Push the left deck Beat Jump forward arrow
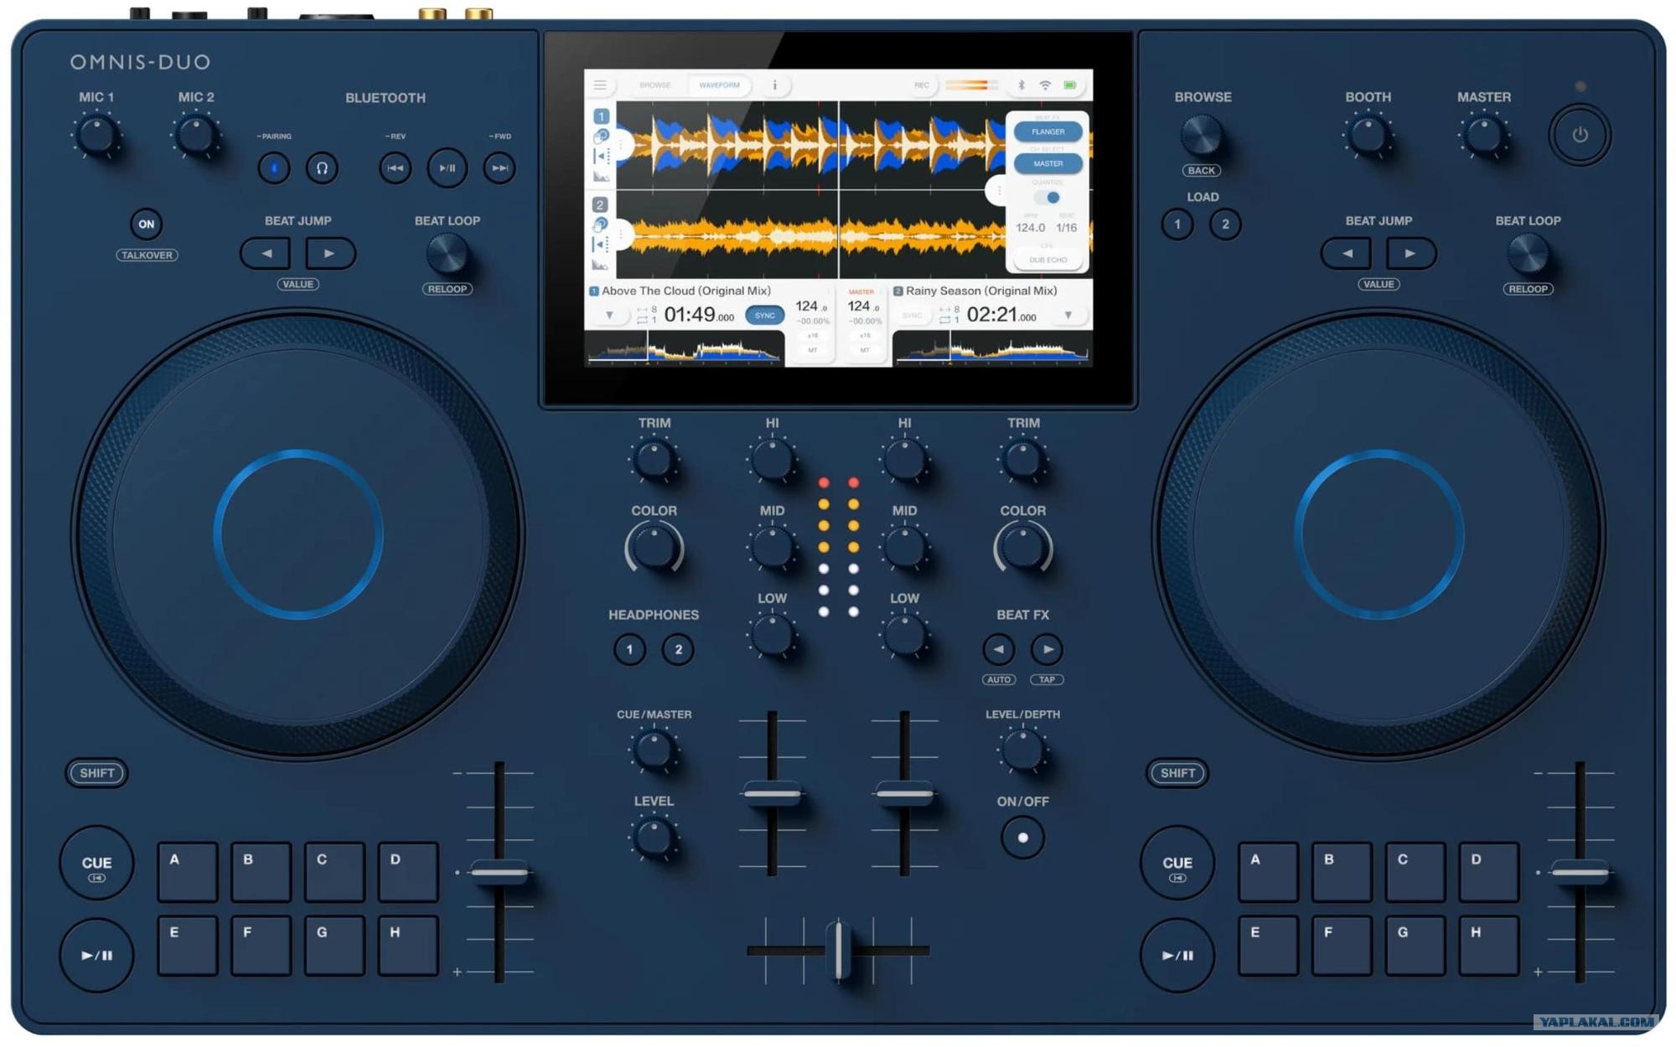 coord(329,253)
